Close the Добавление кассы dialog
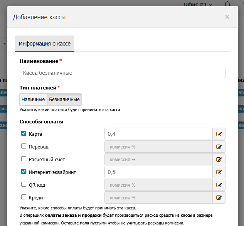Screen dimensions: 244x226 227,17
